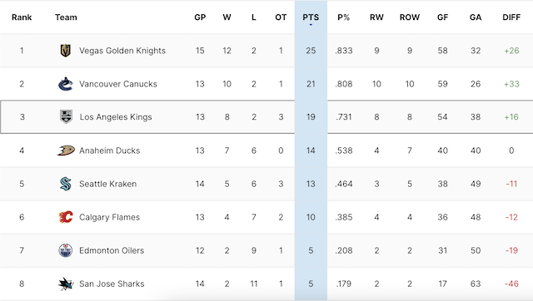Sort by GP column header
Image resolution: width=533 pixels, height=301 pixels.
[x=200, y=17]
